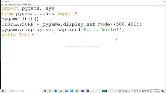166x93 pixels.
Task: Open the volume speaker tray icon
Action: pyautogui.click(x=148, y=91)
